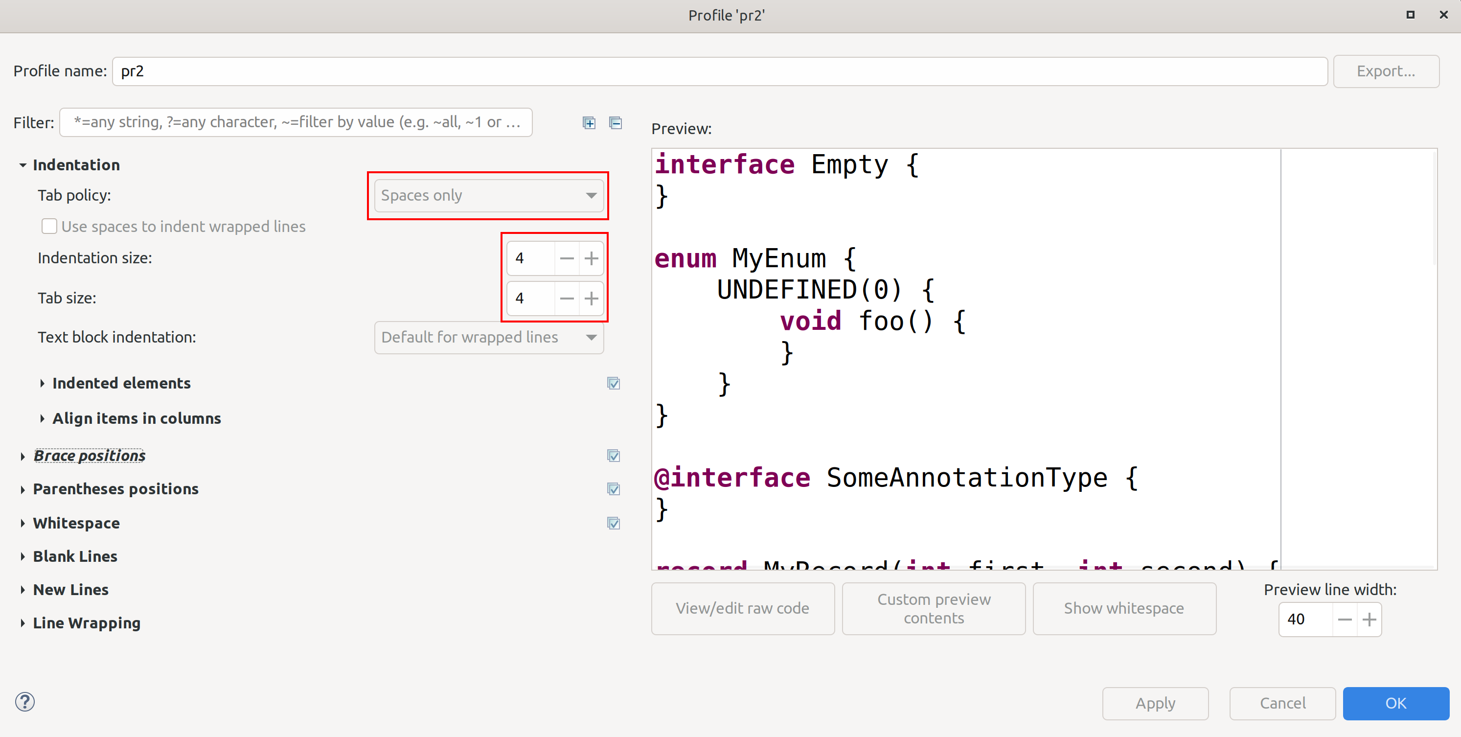This screenshot has height=737, width=1461.
Task: Click the Parentheses positions preview check icon
Action: pyautogui.click(x=613, y=489)
